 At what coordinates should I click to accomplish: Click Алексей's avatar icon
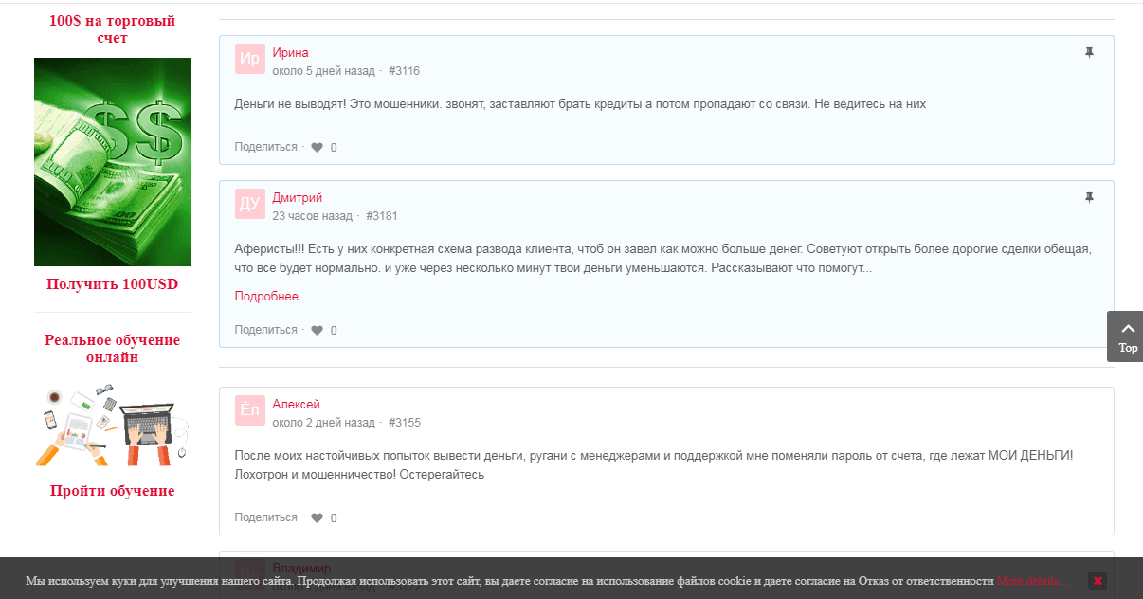pyautogui.click(x=250, y=410)
